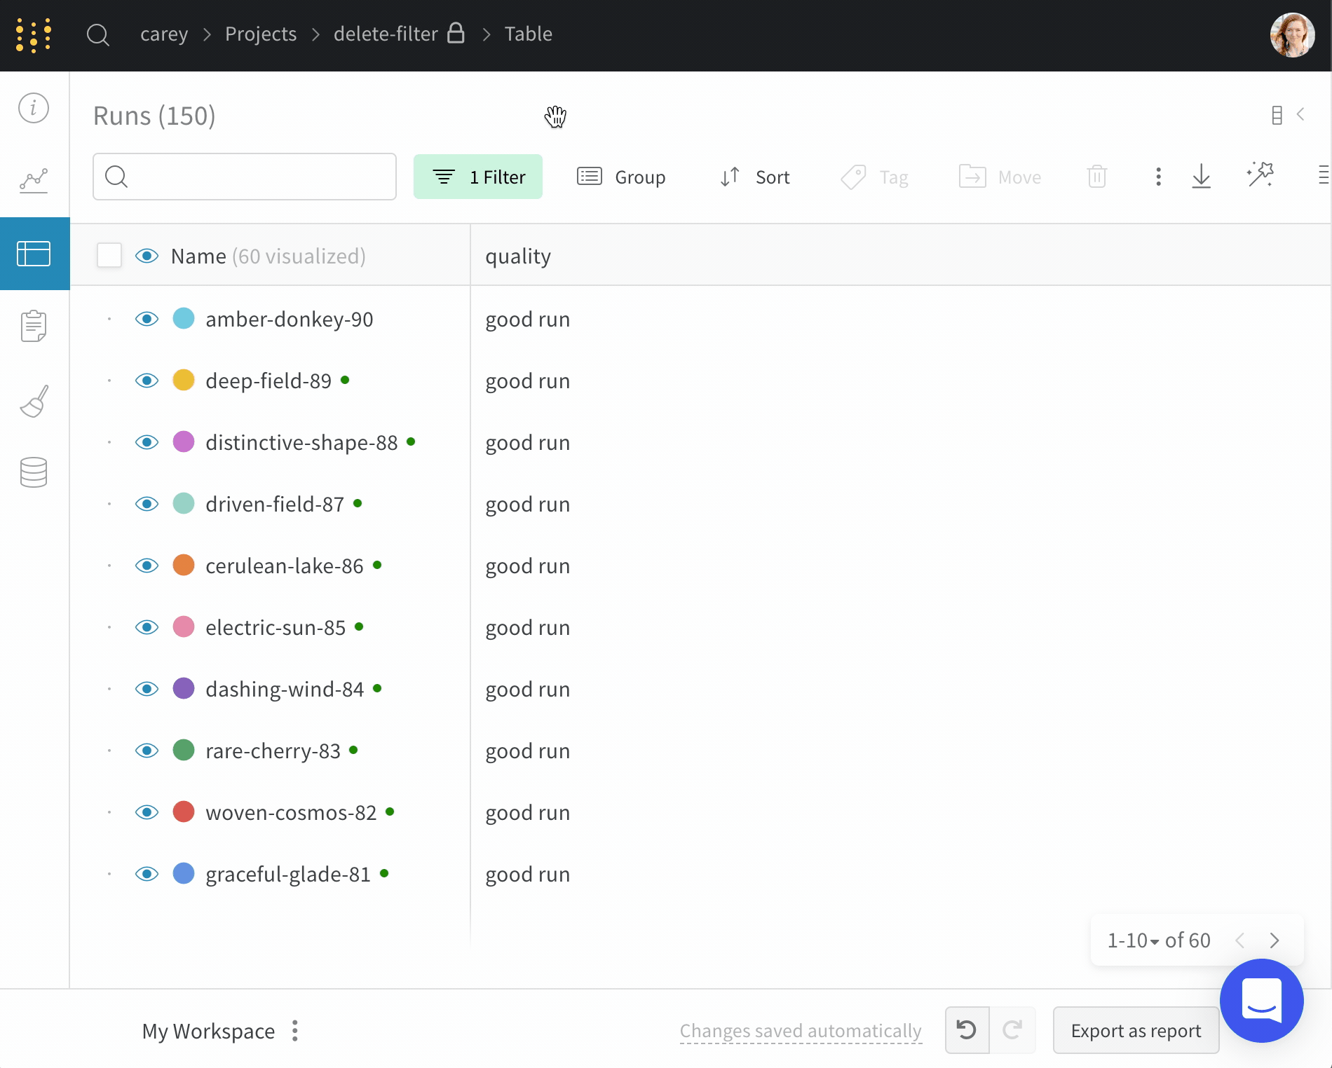Viewport: 1332px width, 1068px height.
Task: Go to next page of runs
Action: click(x=1275, y=940)
